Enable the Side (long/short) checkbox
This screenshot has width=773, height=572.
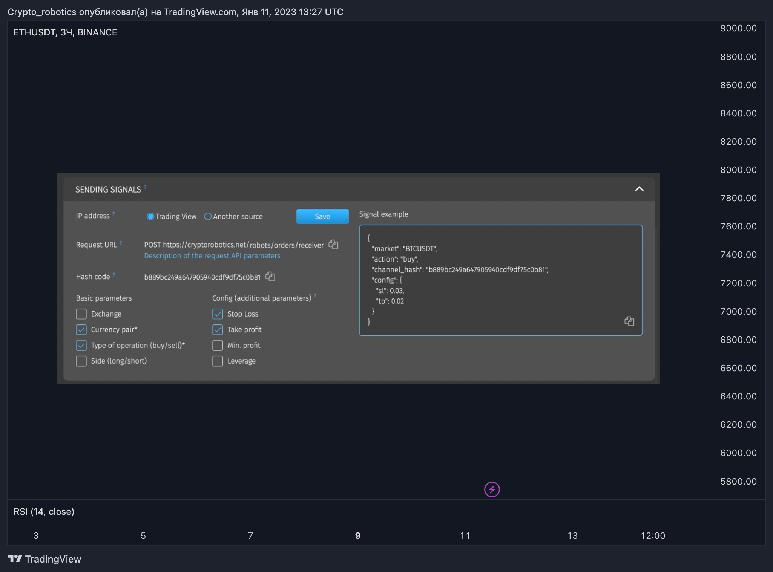[x=81, y=361]
